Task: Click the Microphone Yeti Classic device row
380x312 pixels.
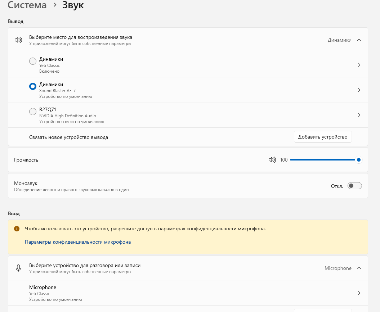Action: (144, 293)
